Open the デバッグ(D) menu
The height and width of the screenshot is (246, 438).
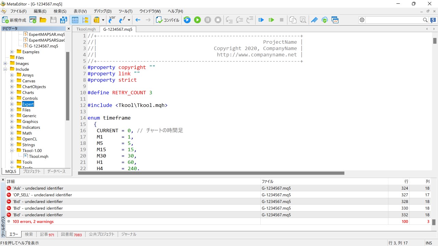pyautogui.click(x=102, y=11)
